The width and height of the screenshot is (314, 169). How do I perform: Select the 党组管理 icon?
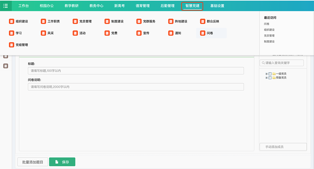12,45
